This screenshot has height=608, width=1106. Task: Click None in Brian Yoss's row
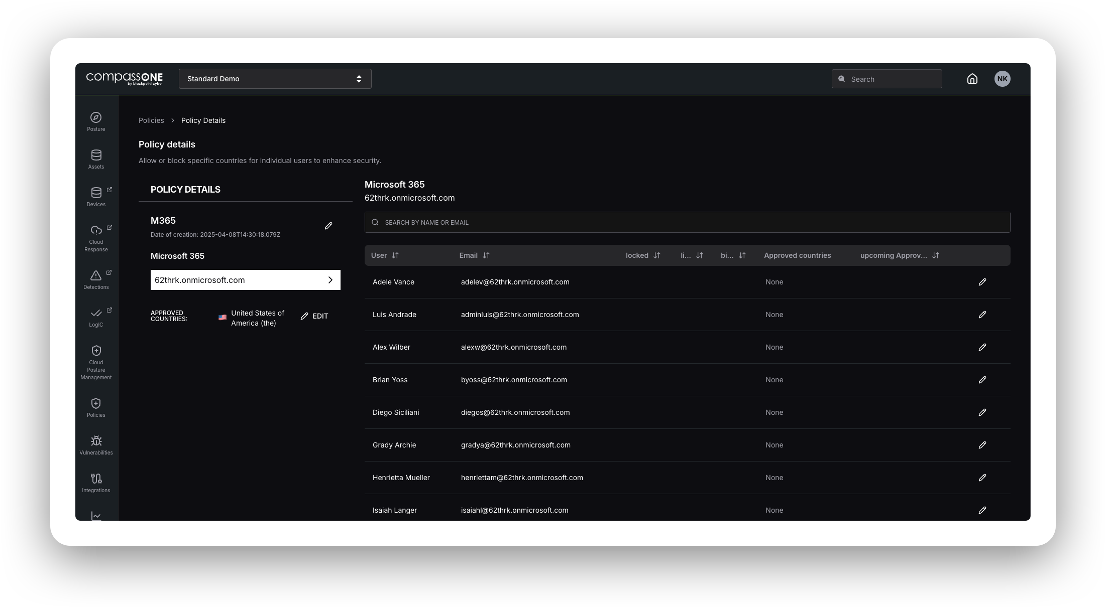[775, 380]
